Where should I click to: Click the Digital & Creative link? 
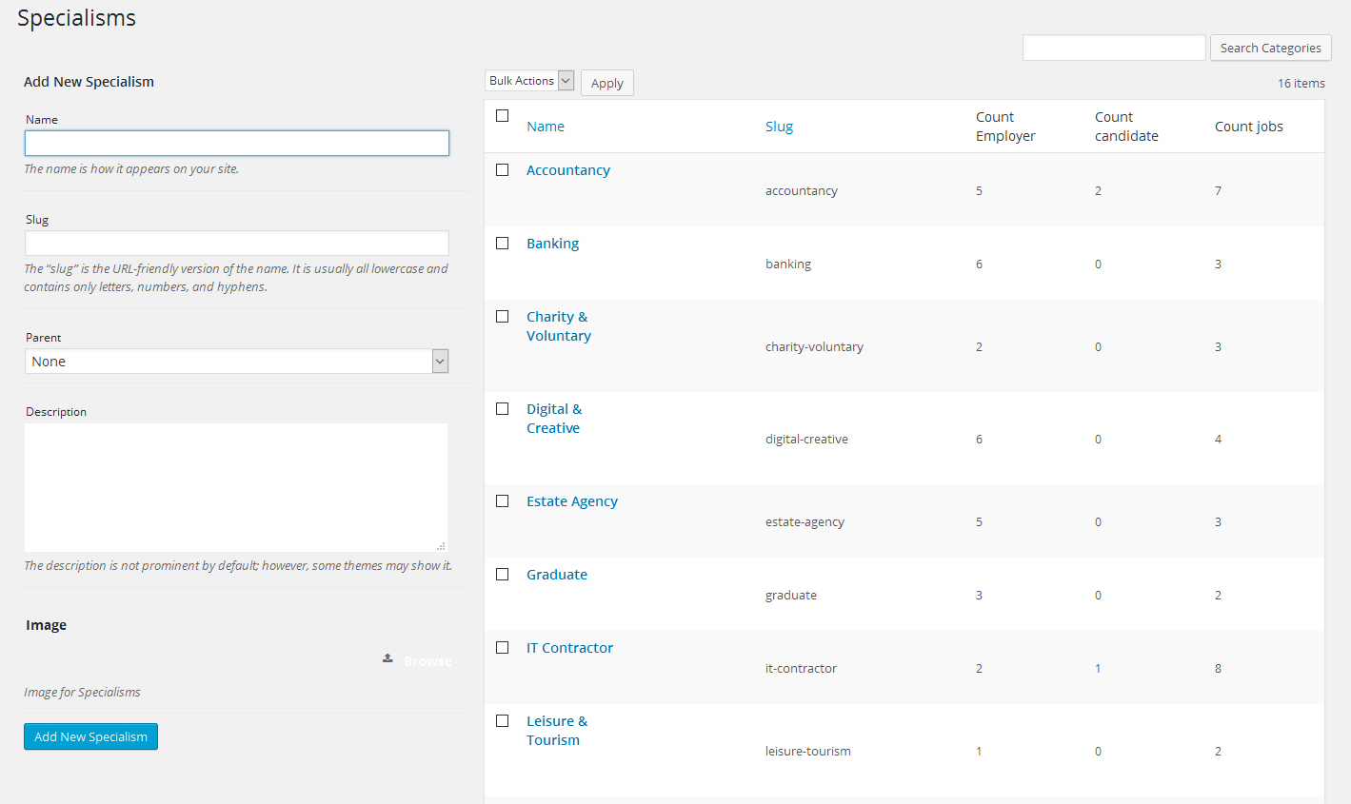pyautogui.click(x=553, y=419)
